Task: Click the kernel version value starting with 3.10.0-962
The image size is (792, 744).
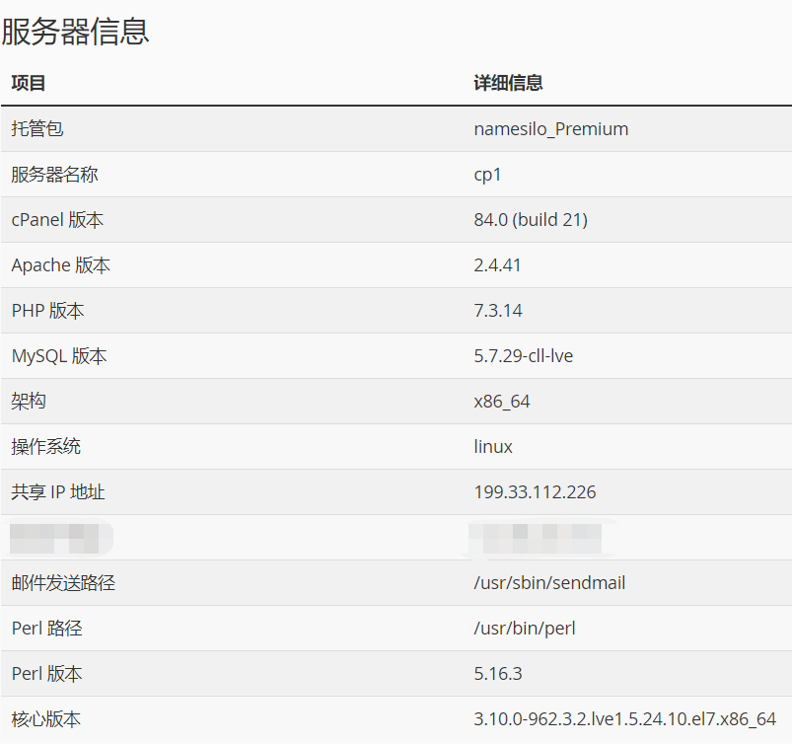Action: coord(624,719)
